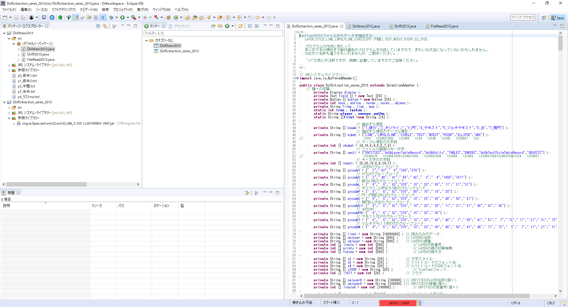Click the Search flashlight icon

pyautogui.click(x=209, y=18)
